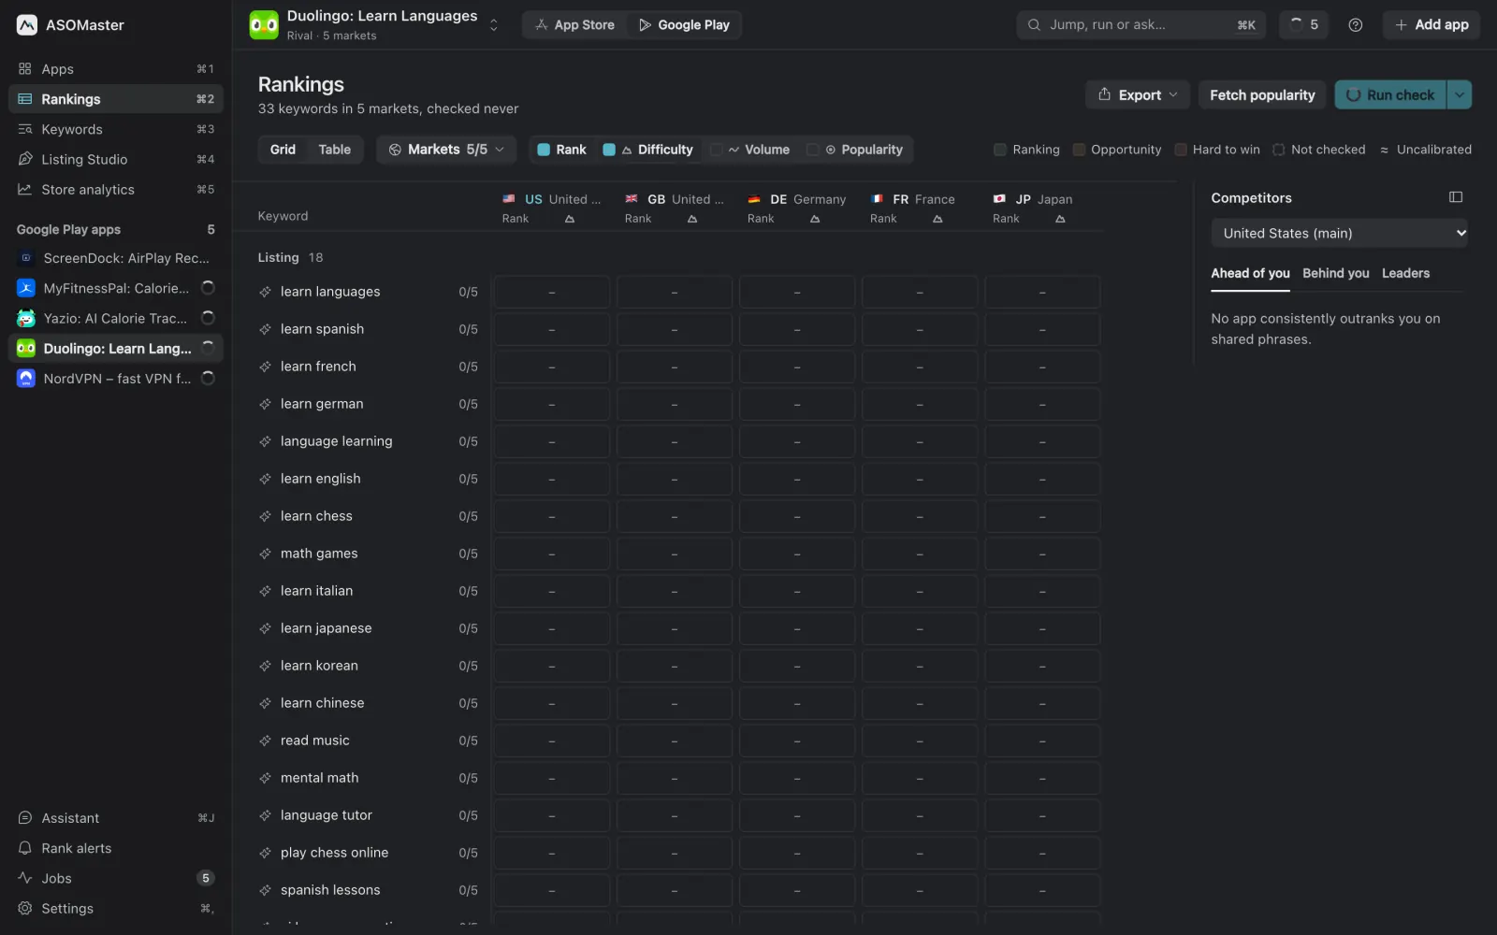Open the running jobs counter showing 5
Screen dimensions: 1497x935
click(x=1303, y=25)
